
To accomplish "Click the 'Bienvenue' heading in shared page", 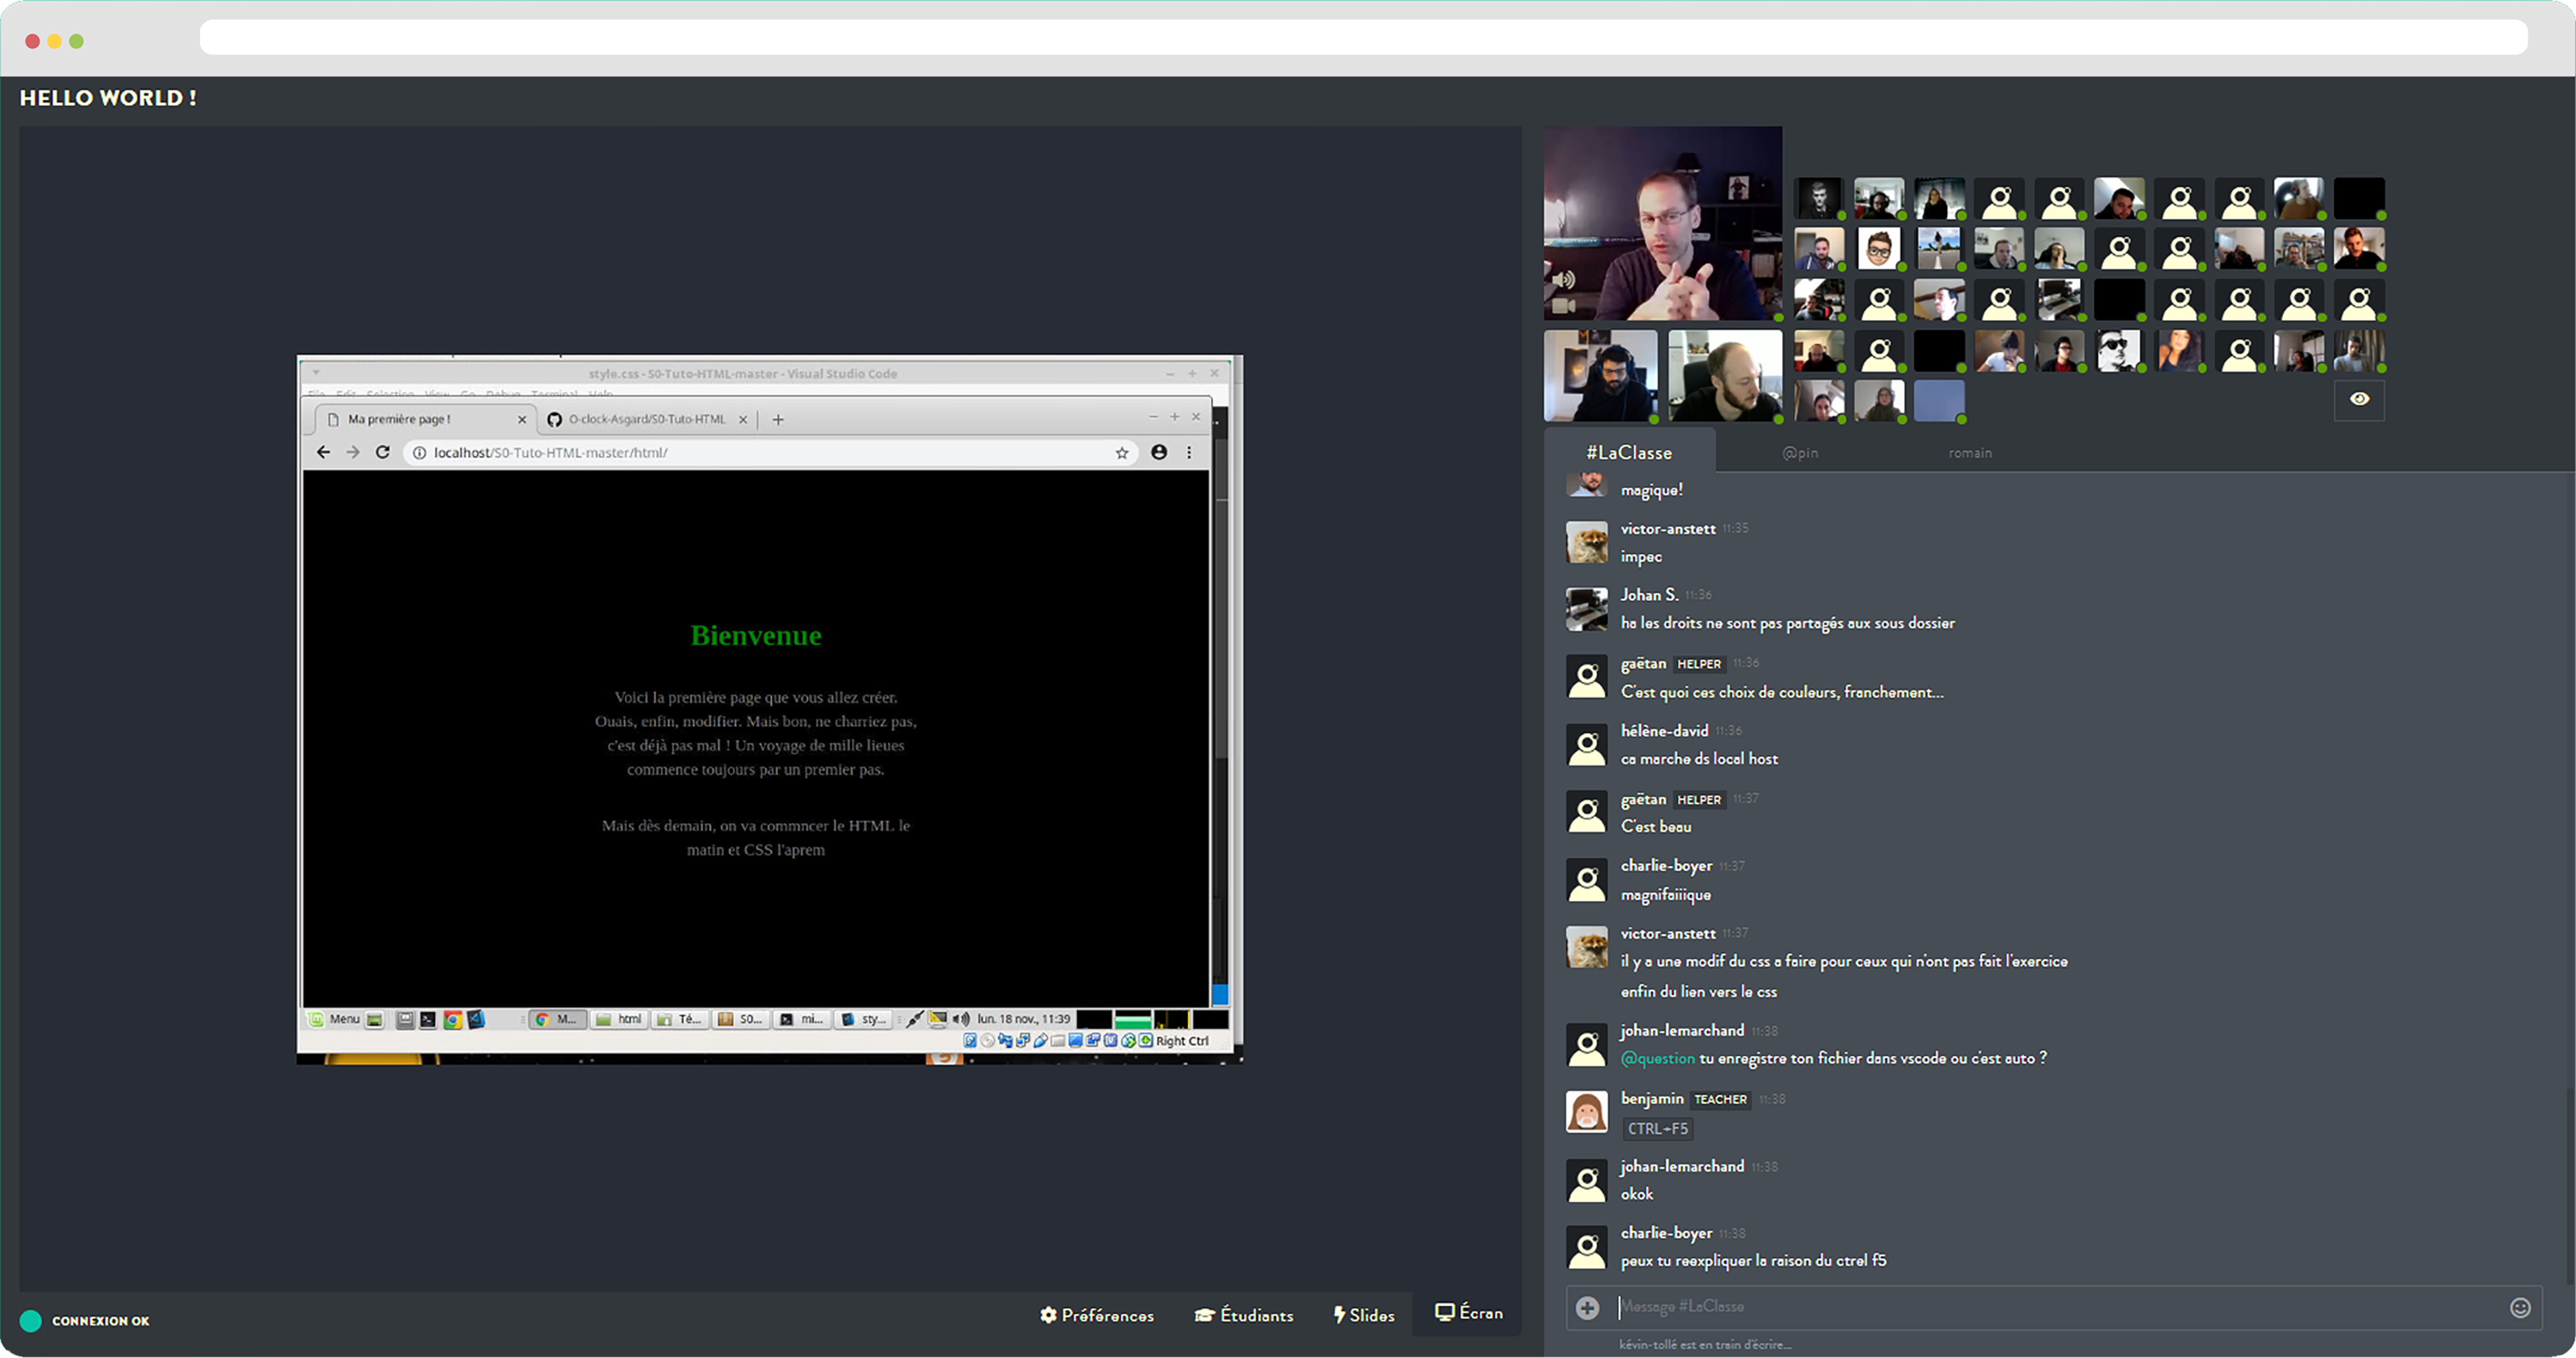I will 756,635.
